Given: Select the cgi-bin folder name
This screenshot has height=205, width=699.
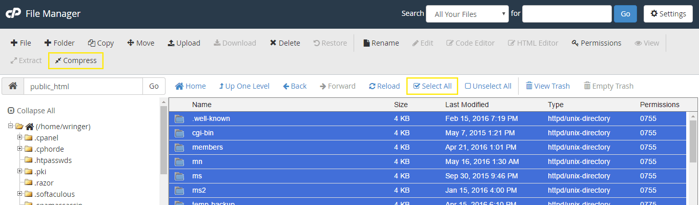Looking at the screenshot, I should tap(202, 133).
